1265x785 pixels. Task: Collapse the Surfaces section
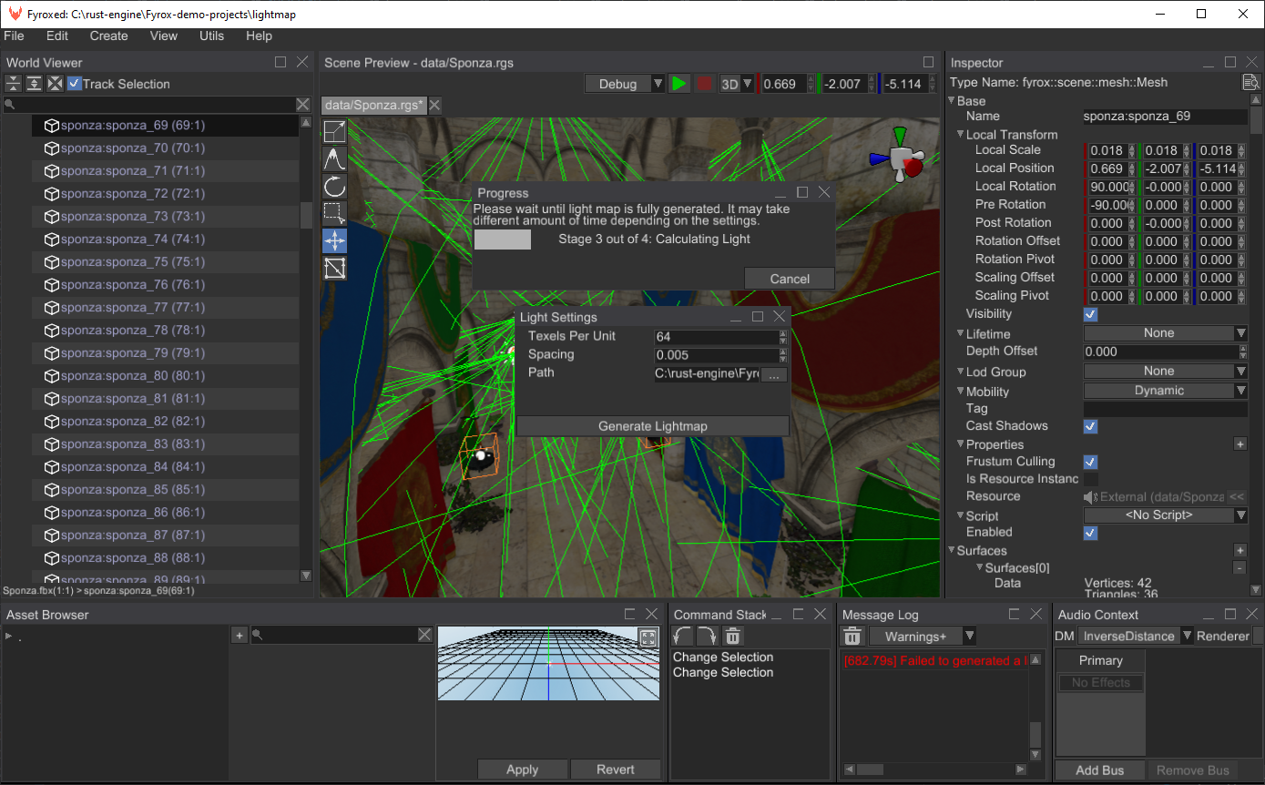click(x=952, y=551)
